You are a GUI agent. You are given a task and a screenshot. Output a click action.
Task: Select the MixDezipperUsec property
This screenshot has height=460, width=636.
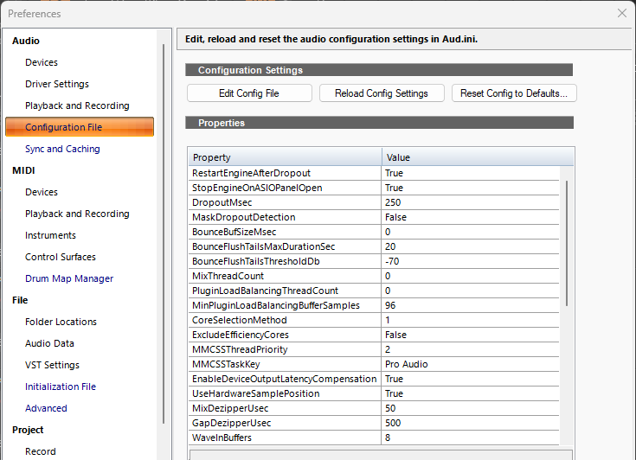point(285,408)
